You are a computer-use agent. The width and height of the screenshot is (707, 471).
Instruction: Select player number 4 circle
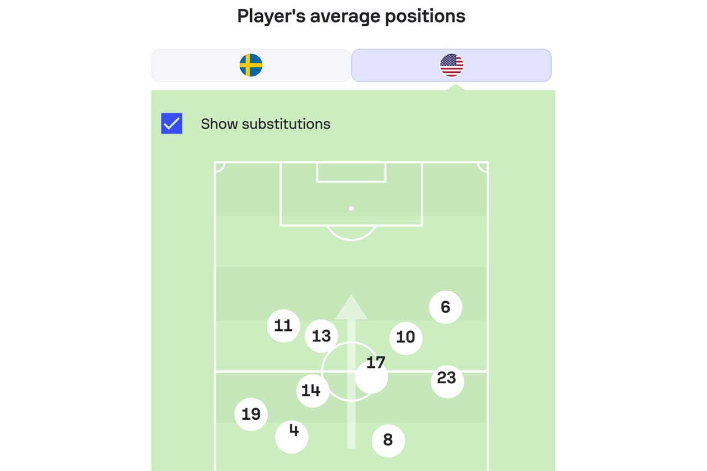[292, 437]
